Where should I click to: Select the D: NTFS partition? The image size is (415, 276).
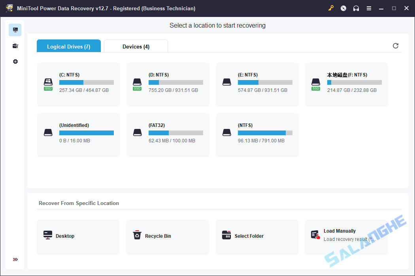click(x=168, y=84)
